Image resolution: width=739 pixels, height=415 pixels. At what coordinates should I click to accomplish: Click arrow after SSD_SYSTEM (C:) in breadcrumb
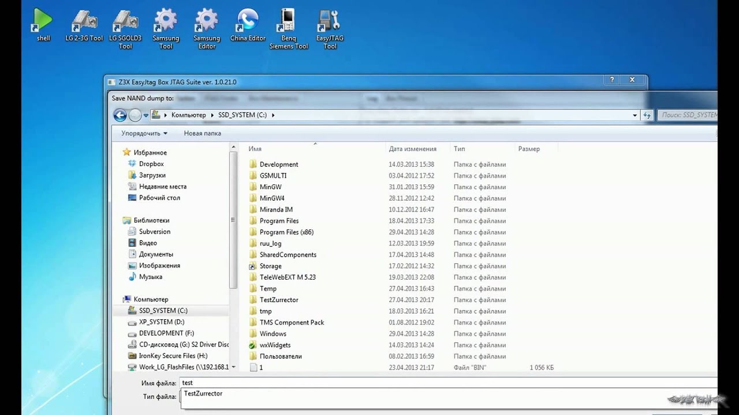(x=273, y=115)
